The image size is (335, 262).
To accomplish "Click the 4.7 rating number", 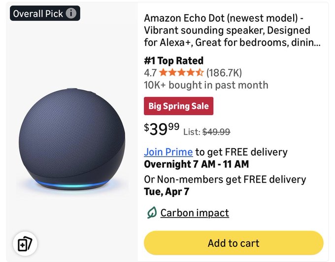I will [150, 73].
